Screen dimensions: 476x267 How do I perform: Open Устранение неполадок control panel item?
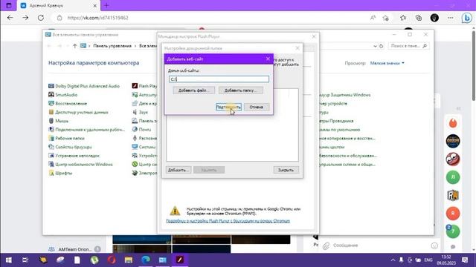[74, 156]
